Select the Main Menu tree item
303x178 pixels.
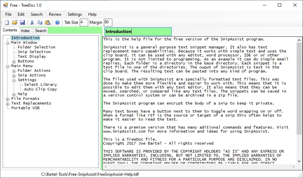tap(22, 66)
